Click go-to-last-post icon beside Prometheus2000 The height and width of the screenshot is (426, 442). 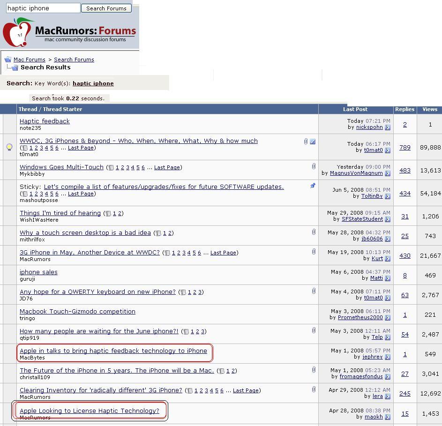tap(388, 318)
